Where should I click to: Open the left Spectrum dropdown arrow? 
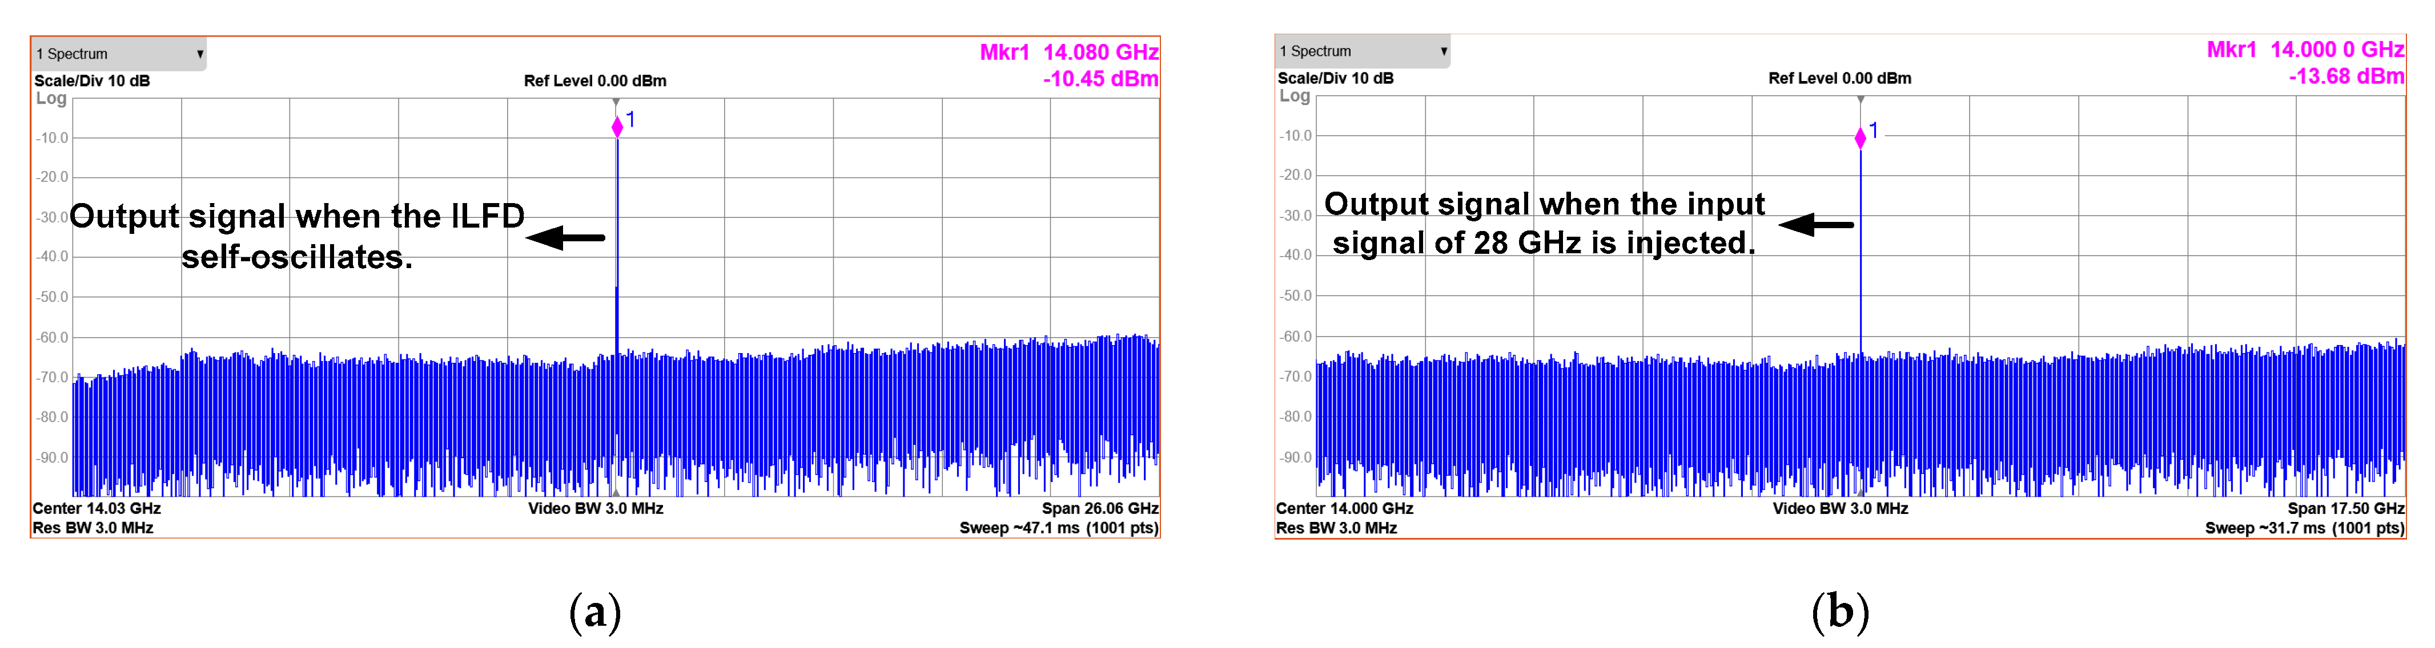199,54
